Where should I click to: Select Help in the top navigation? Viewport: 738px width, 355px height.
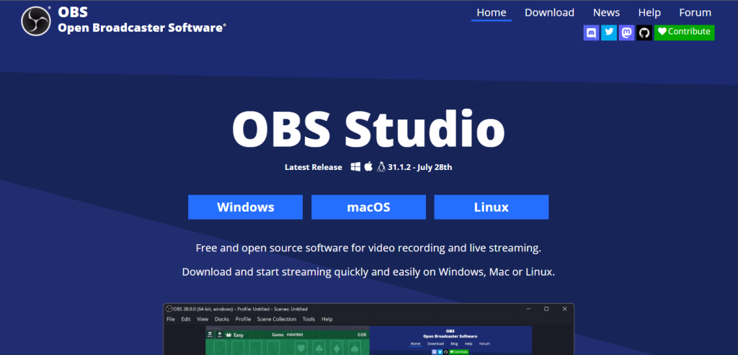649,12
